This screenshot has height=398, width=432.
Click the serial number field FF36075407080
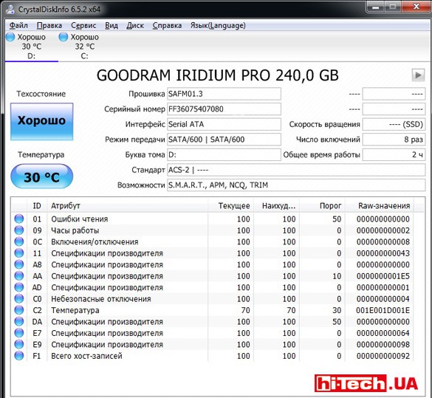[x=224, y=109]
